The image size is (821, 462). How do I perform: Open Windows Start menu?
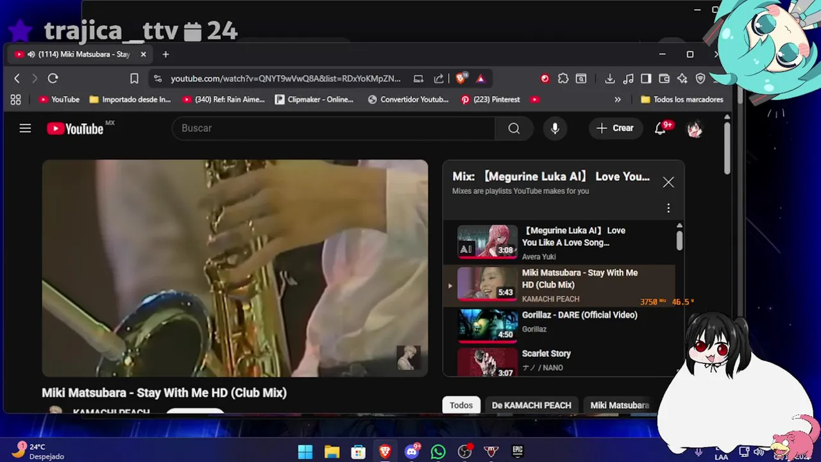click(x=305, y=452)
